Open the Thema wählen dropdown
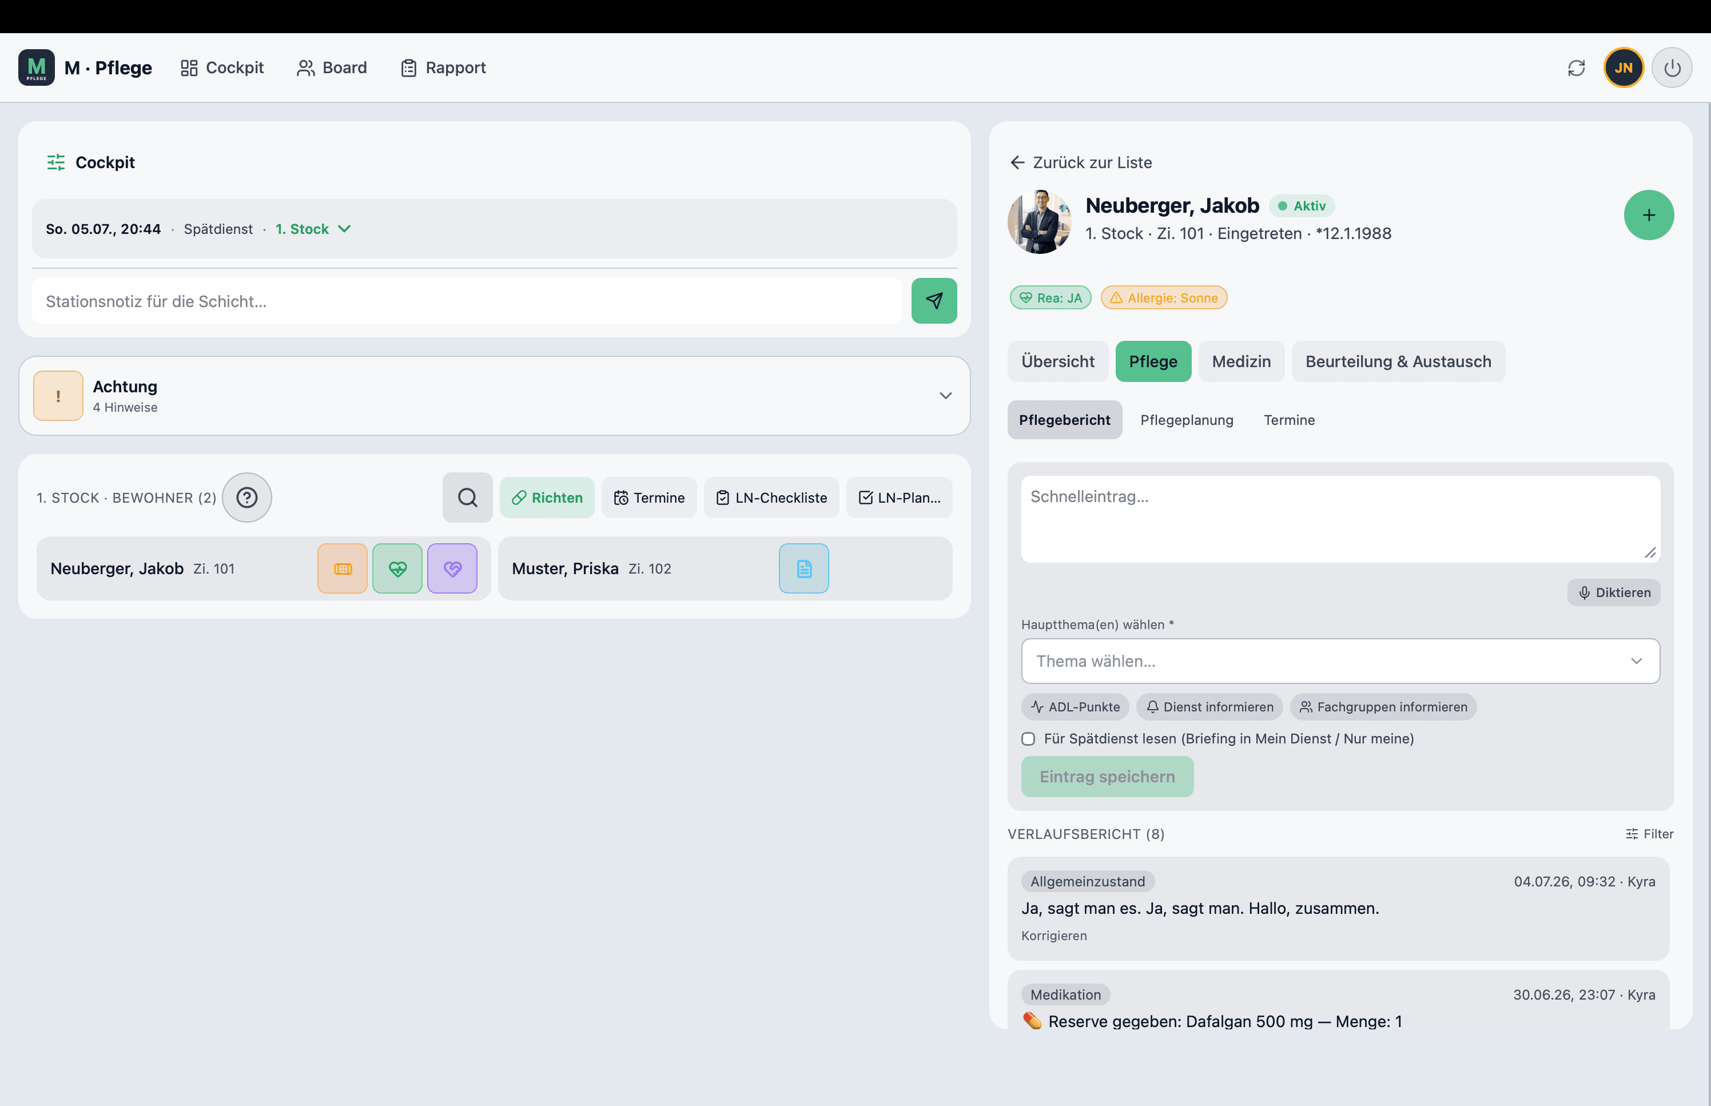The image size is (1711, 1106). point(1340,661)
